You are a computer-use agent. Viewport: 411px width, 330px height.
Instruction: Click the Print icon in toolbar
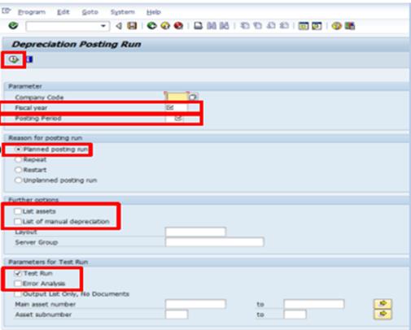[198, 26]
